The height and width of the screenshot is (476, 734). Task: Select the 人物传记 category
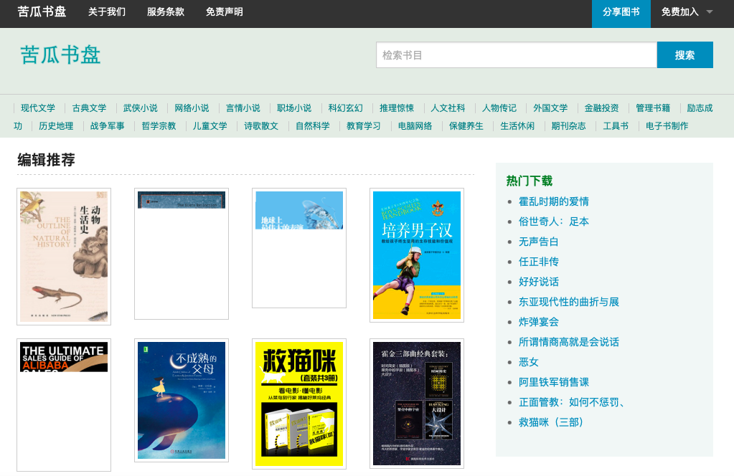click(499, 108)
